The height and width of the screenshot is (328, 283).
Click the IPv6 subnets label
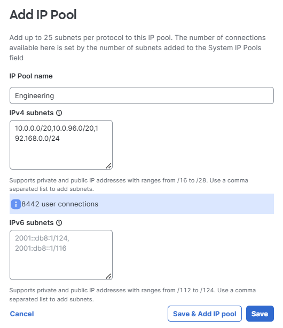32,223
